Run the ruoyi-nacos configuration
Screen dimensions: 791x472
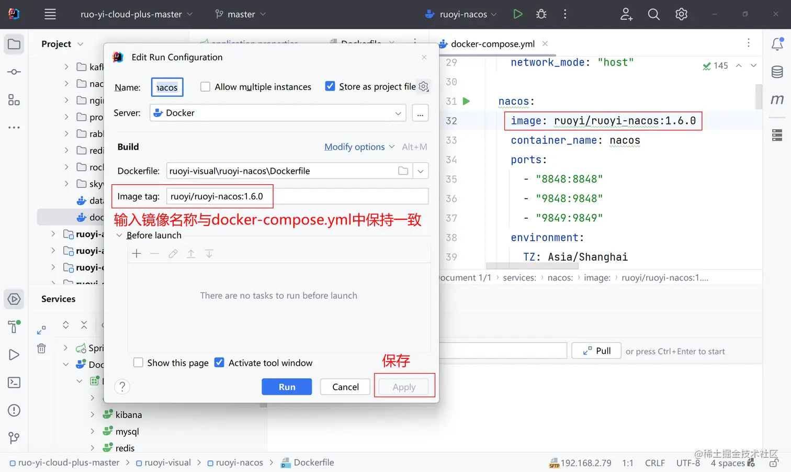517,14
